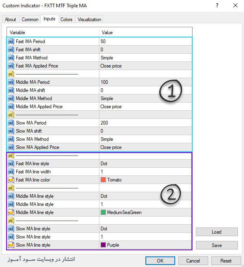The height and width of the screenshot is (267, 244).
Task: Select the MediumSeaGreen color swatch
Action: (x=103, y=212)
